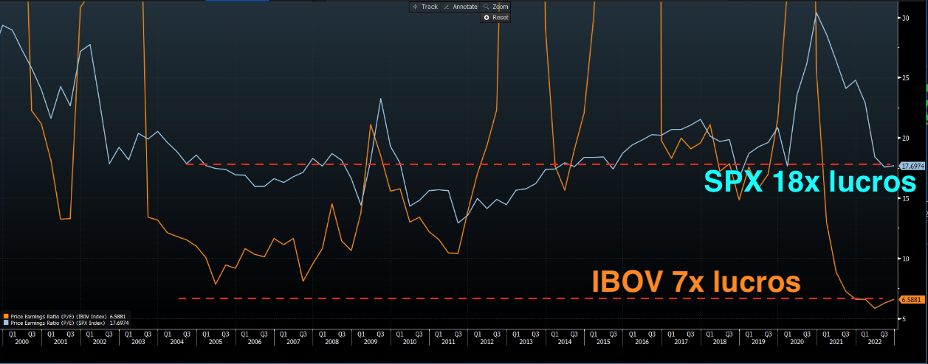Click the 2012 year label on the time axis
This screenshot has height=364, width=928.
[487, 342]
